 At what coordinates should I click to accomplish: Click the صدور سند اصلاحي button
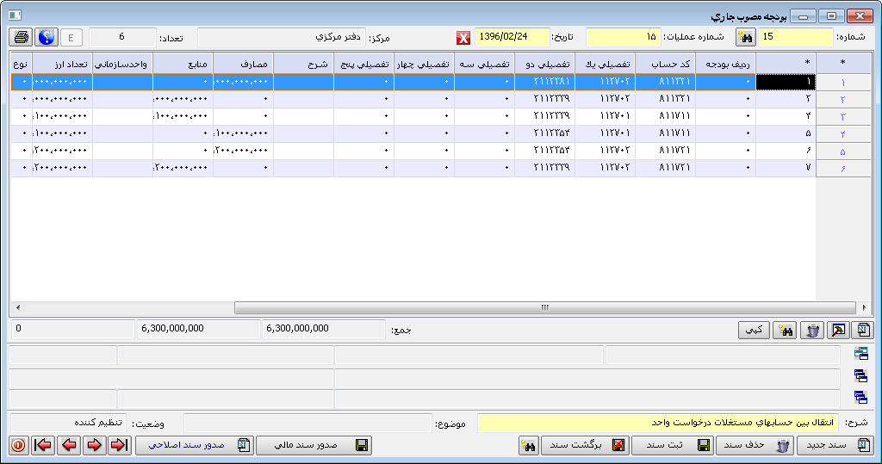[x=195, y=445]
